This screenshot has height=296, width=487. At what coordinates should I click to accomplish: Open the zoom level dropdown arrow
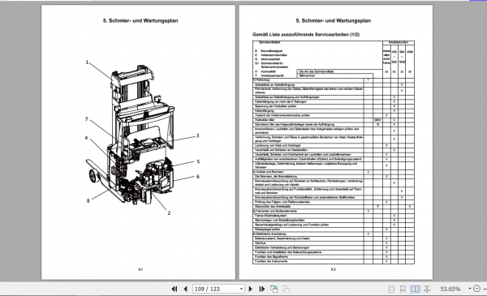(469, 289)
